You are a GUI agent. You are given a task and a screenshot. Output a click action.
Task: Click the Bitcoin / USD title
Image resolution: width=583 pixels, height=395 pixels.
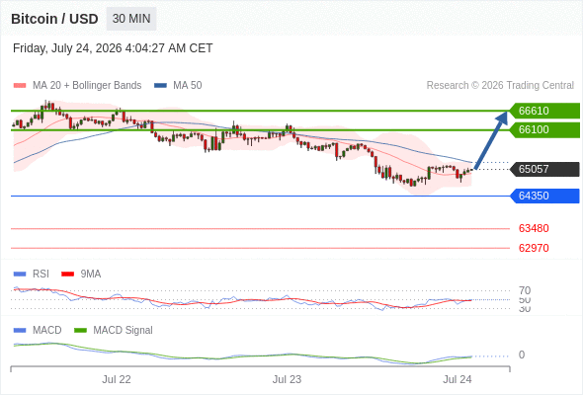pyautogui.click(x=54, y=19)
